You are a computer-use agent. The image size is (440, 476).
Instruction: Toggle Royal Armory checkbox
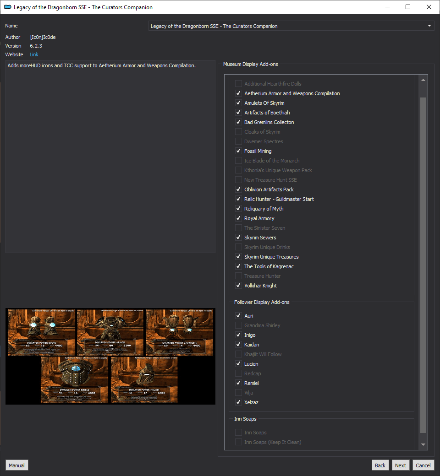(239, 218)
